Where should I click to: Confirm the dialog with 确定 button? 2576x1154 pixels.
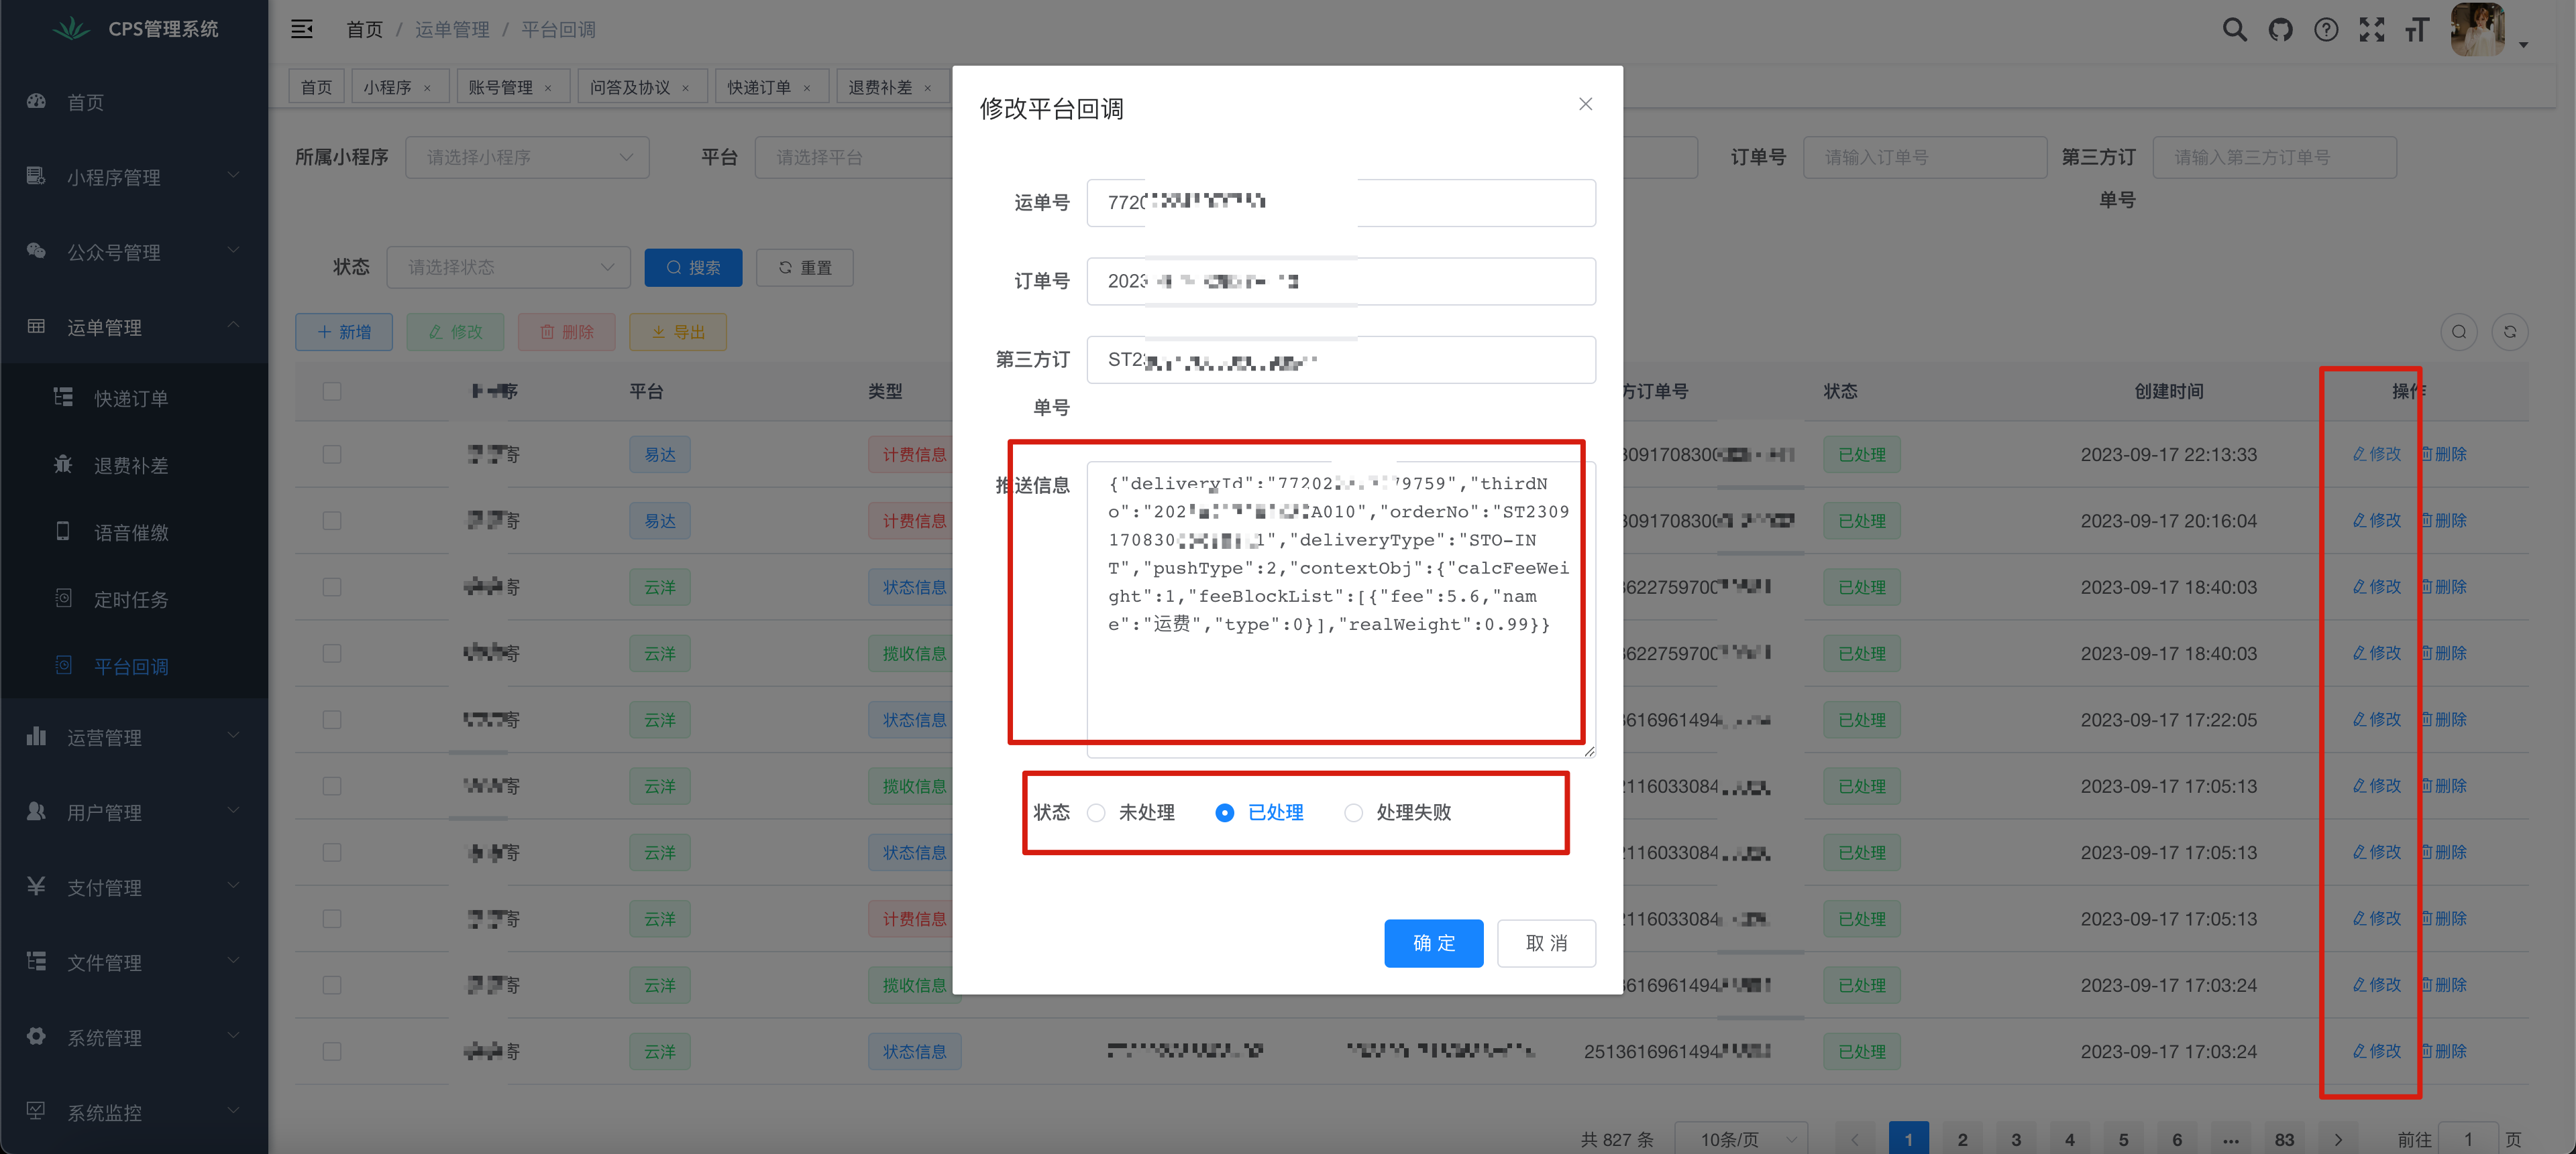[x=1433, y=943]
